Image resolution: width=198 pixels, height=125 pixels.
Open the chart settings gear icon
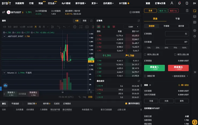[x=75, y=27]
